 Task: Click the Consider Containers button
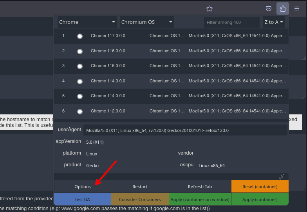pos(140,199)
